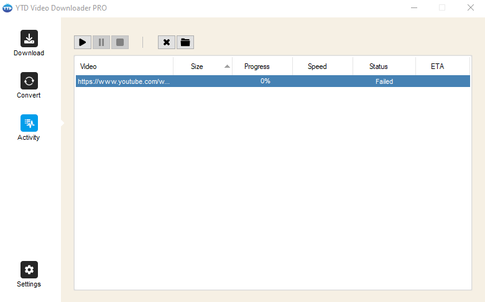Click the Failed status cell
Image resolution: width=485 pixels, height=302 pixels.
384,81
